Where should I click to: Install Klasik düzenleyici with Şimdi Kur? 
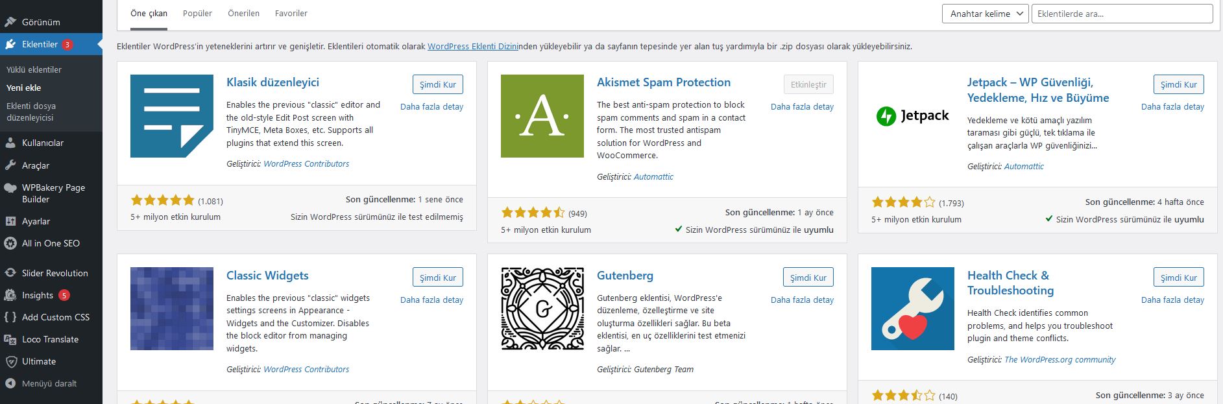coord(438,84)
